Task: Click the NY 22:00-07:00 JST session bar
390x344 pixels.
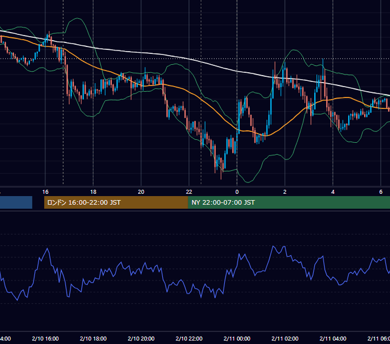Action: coord(288,202)
